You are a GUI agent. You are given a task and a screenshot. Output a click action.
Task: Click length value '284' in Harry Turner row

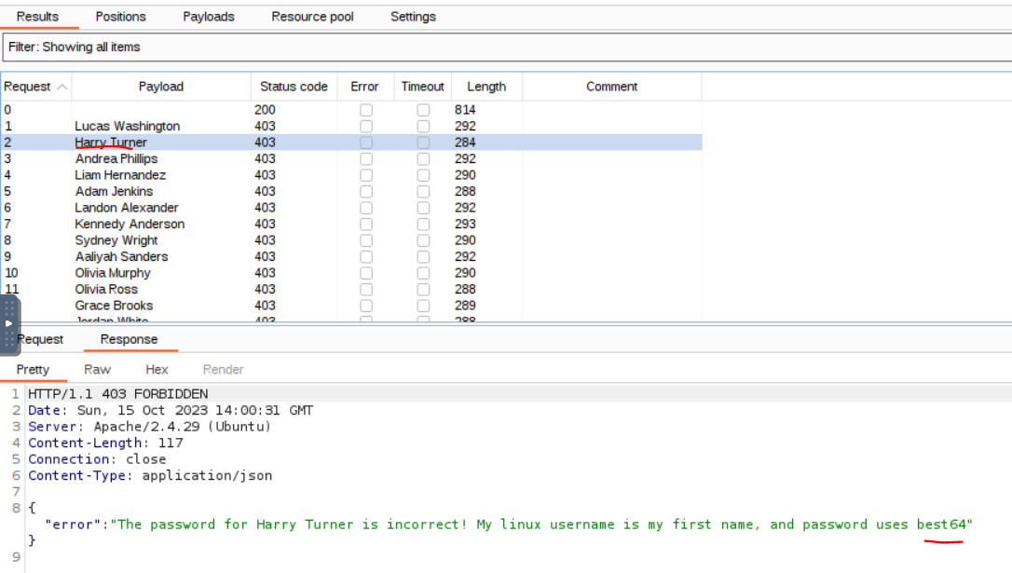[465, 143]
